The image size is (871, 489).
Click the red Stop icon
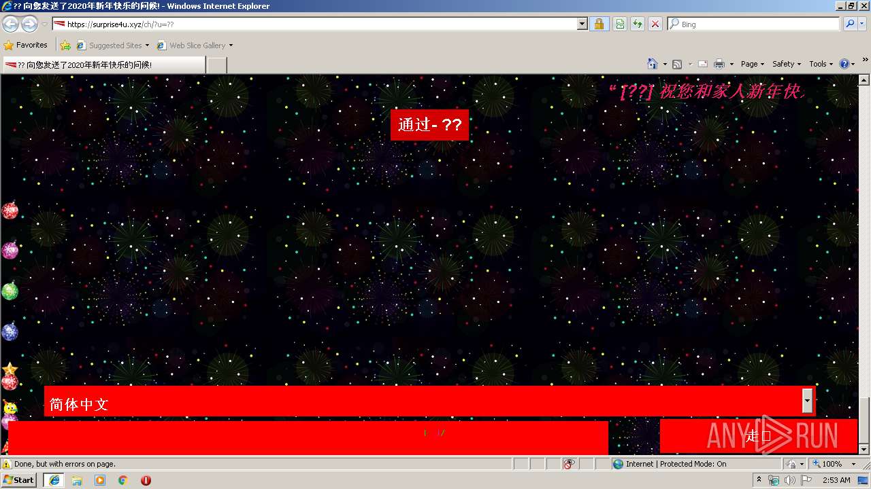655,24
